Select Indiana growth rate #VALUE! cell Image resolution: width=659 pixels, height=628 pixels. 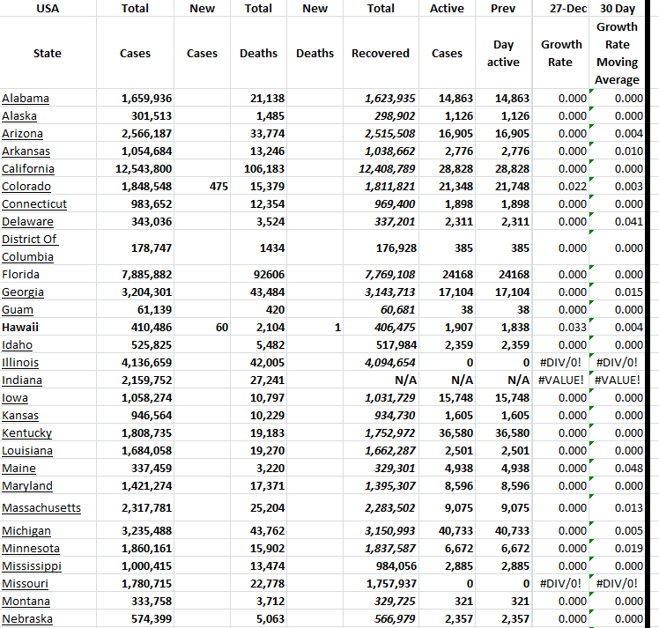(x=560, y=380)
